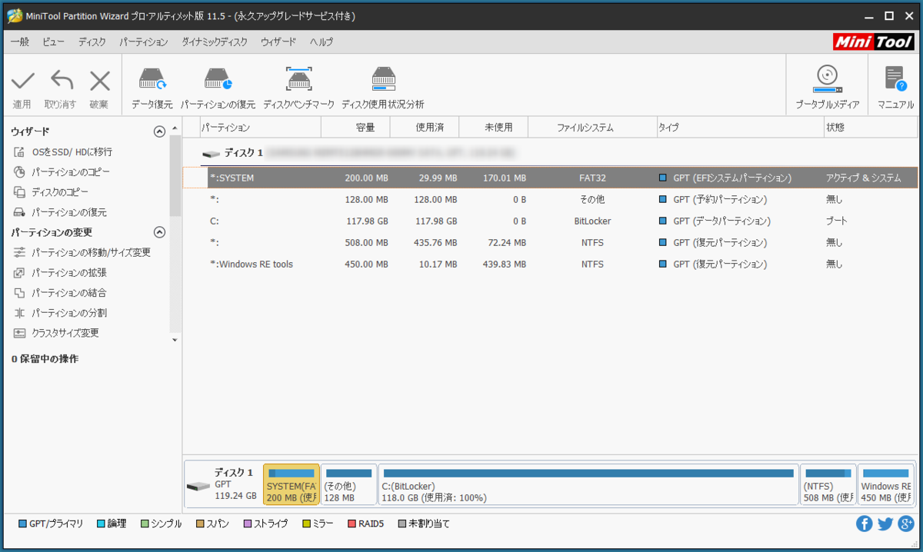Viewport: 923px width, 552px height.
Task: Click the 適用 (Apply) checkmark icon
Action: click(x=22, y=81)
